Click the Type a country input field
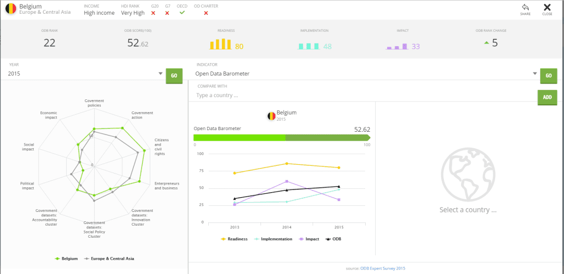Image resolution: width=564 pixels, height=274 pixels. point(364,95)
